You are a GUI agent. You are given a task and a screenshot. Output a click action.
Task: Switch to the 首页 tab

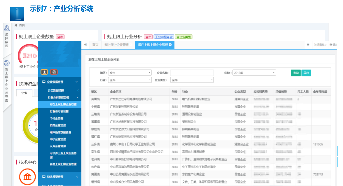coord(95,45)
